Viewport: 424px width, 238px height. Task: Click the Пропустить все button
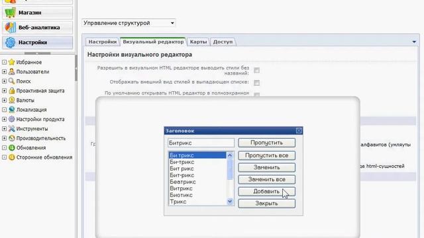tap(266, 155)
